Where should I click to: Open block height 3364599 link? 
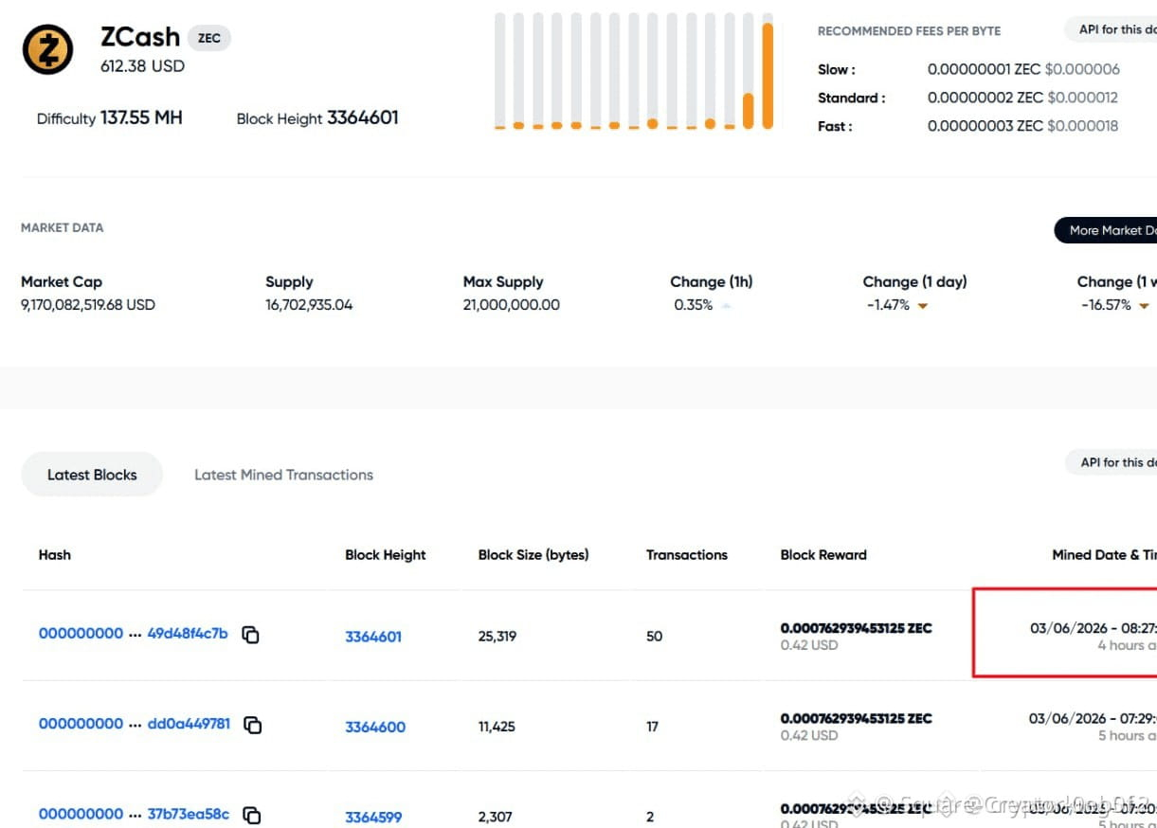373,817
